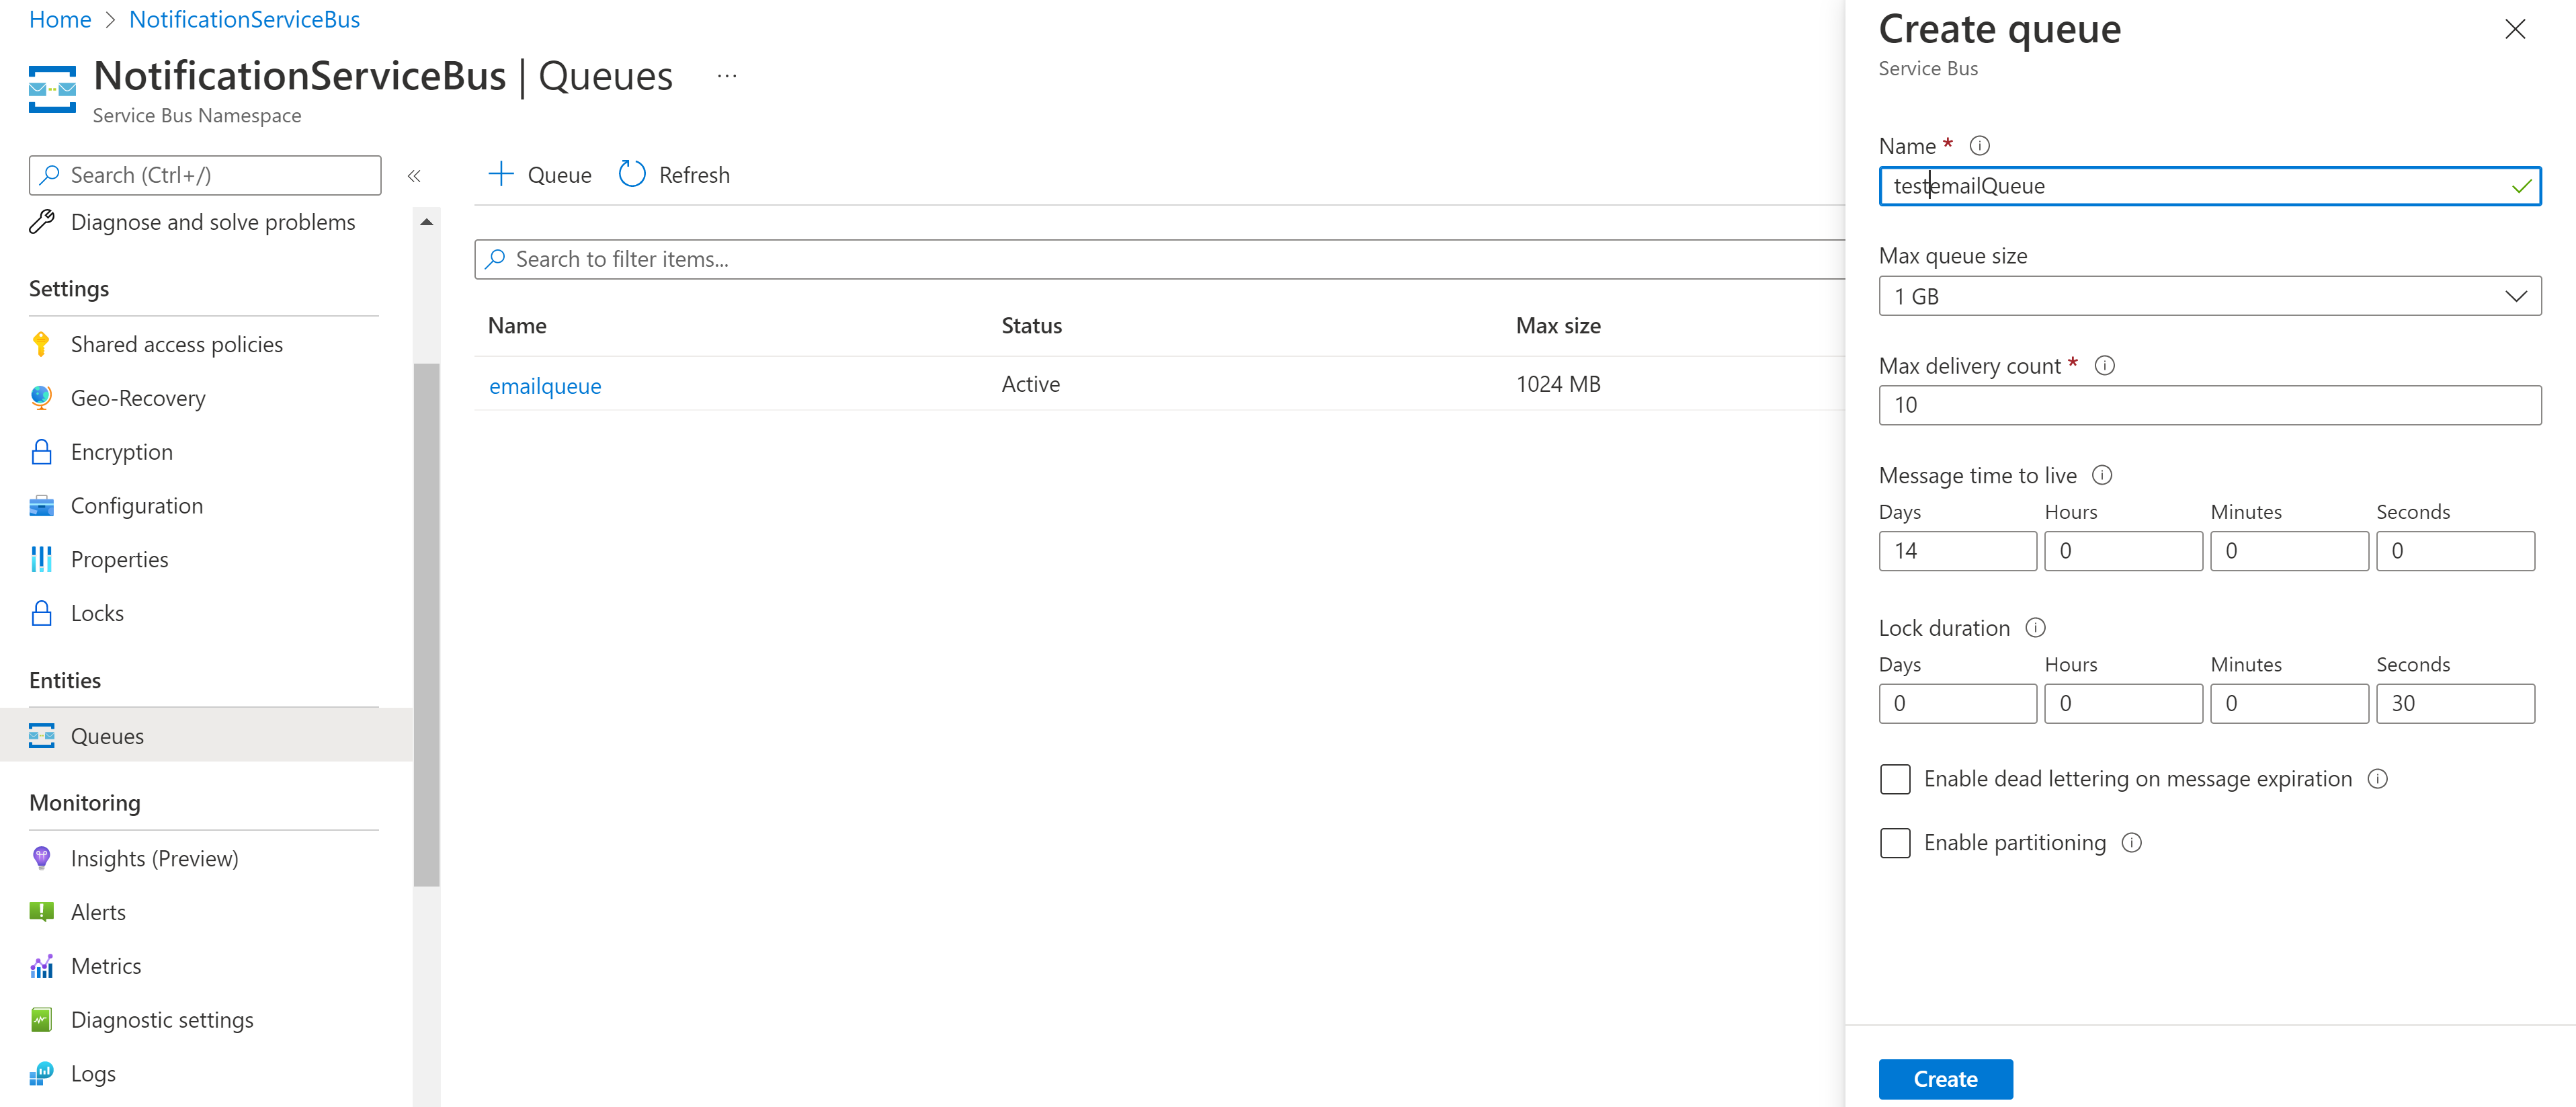This screenshot has width=2576, height=1107.
Task: Open the emailqueue queue details
Action: (x=545, y=385)
